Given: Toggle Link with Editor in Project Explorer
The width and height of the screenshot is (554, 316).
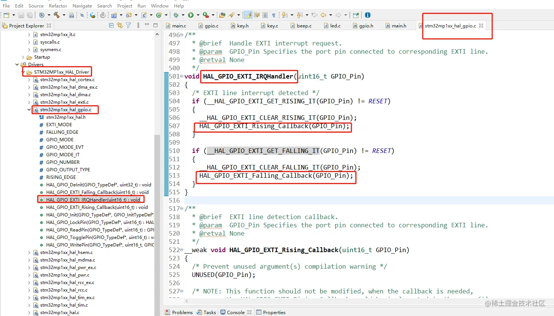Looking at the screenshot, I should [x=120, y=25].
